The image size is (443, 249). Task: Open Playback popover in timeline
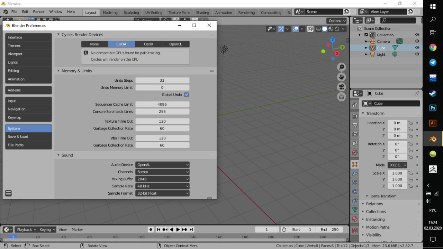click(x=26, y=230)
